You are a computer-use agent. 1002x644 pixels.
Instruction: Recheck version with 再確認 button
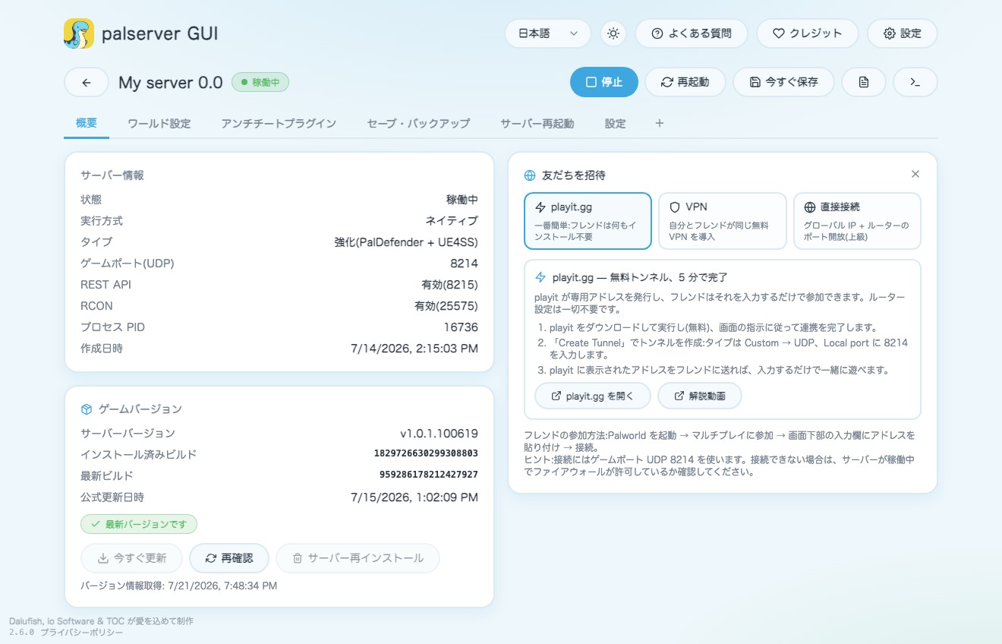[229, 558]
